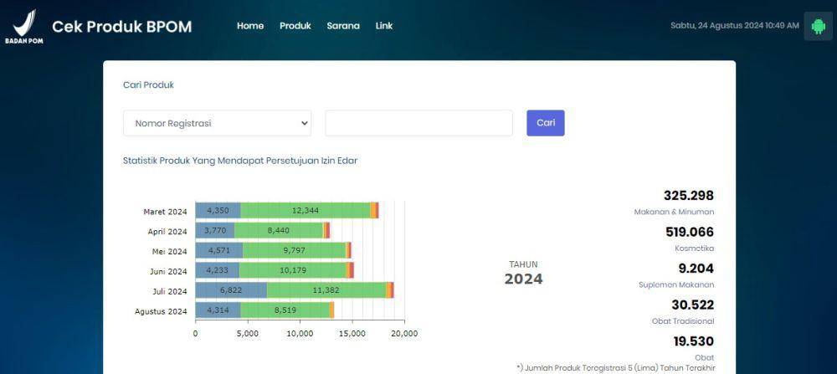Select the blue 4,314 Agustus 2024 bar
This screenshot has width=837, height=374.
click(218, 310)
